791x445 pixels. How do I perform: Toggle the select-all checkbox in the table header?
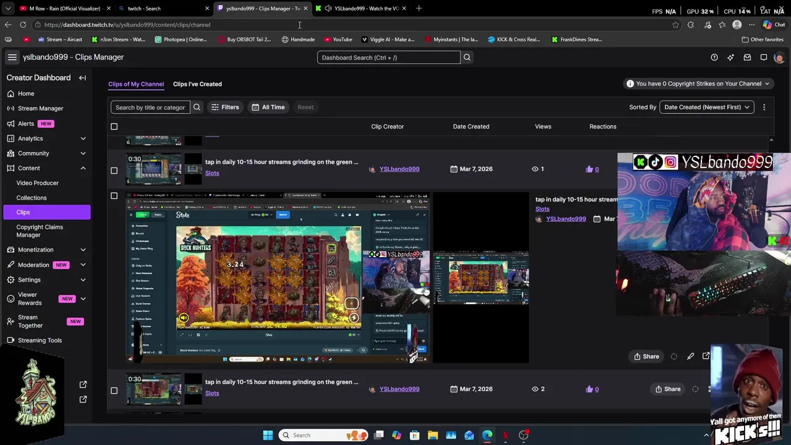(114, 127)
